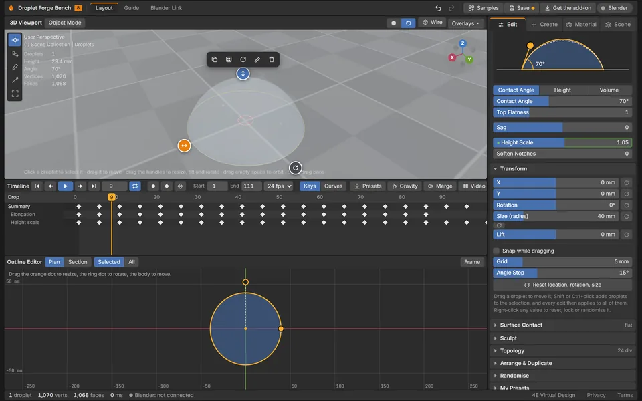Step back one frame in timeline
This screenshot has width=642, height=401.
tap(51, 186)
